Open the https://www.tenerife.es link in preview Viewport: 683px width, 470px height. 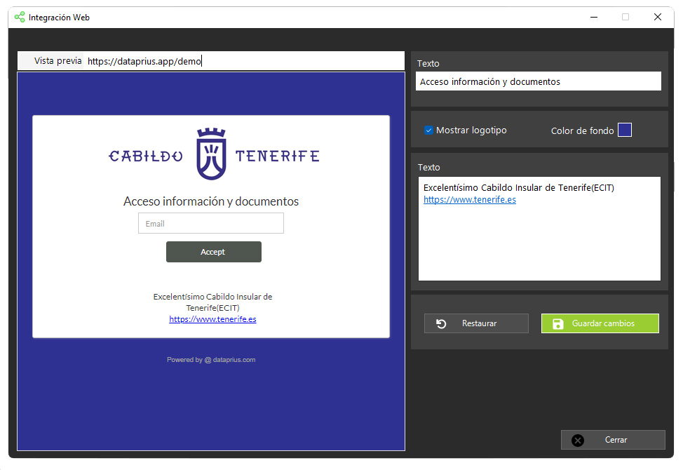click(x=212, y=319)
